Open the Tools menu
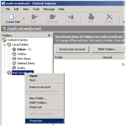The height and width of the screenshot is (129, 128). (x=36, y=9)
